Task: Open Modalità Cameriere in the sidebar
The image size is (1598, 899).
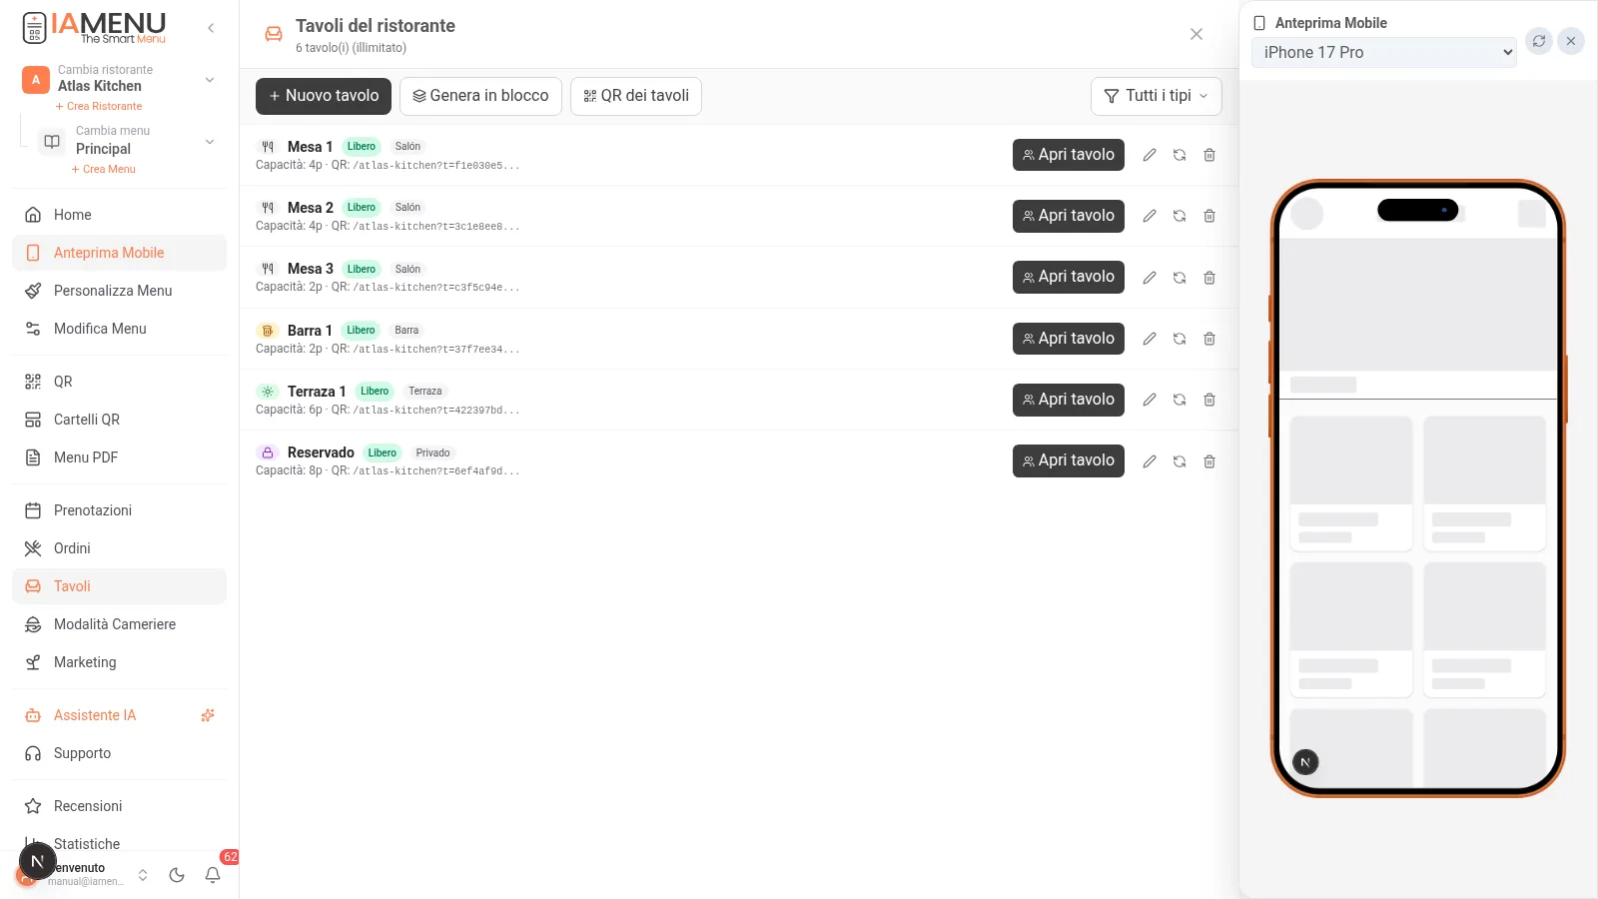Action: click(x=119, y=624)
